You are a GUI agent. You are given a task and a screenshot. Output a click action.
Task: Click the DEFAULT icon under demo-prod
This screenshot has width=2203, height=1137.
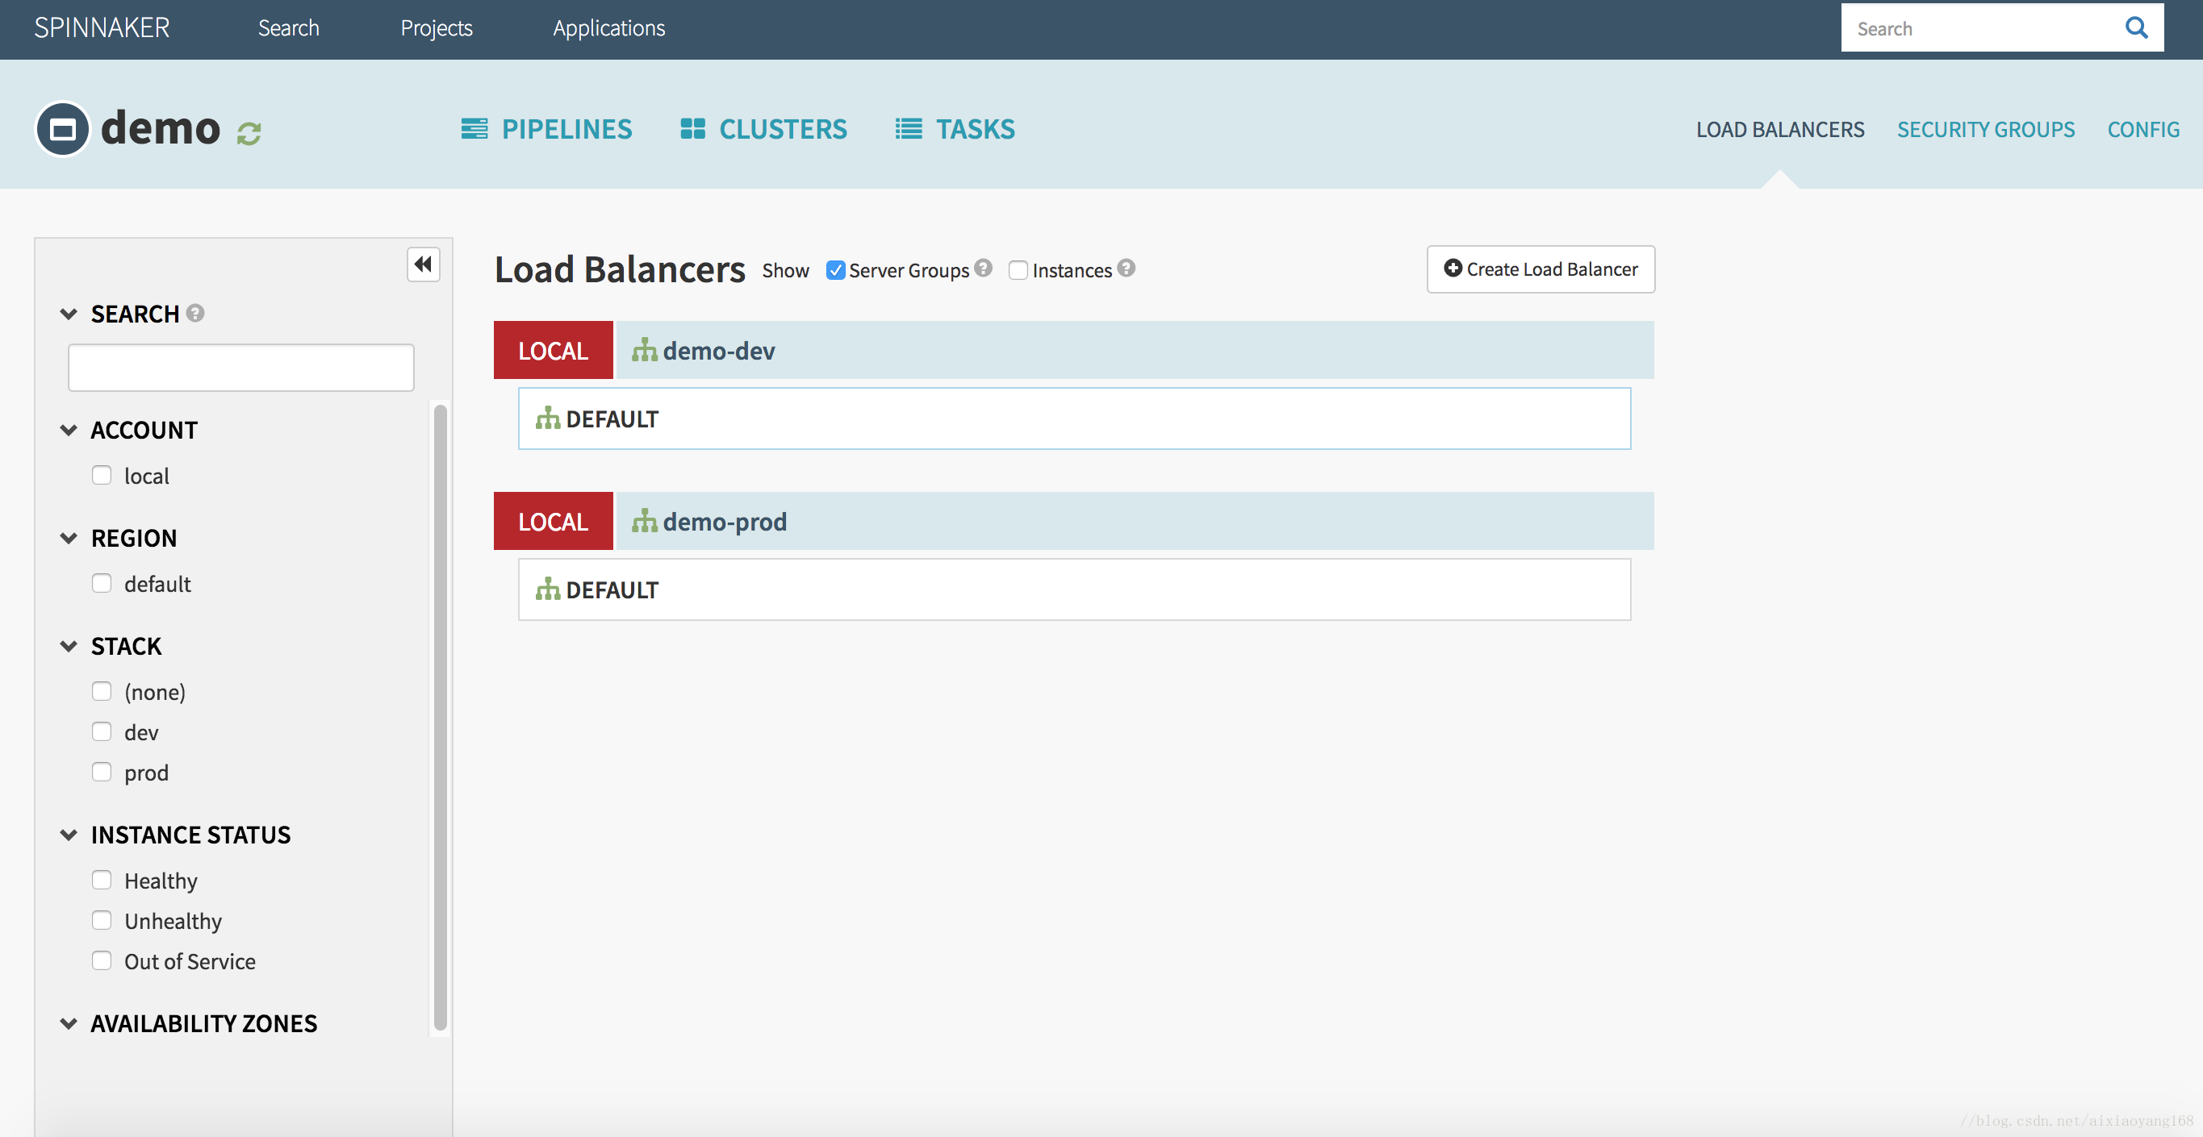(x=547, y=589)
